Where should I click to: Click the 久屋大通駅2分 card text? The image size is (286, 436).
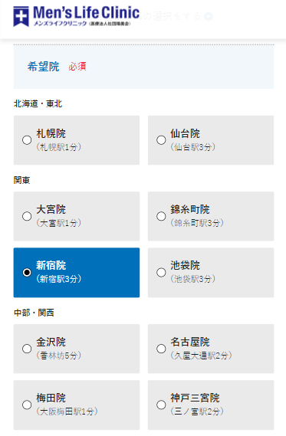tap(201, 355)
